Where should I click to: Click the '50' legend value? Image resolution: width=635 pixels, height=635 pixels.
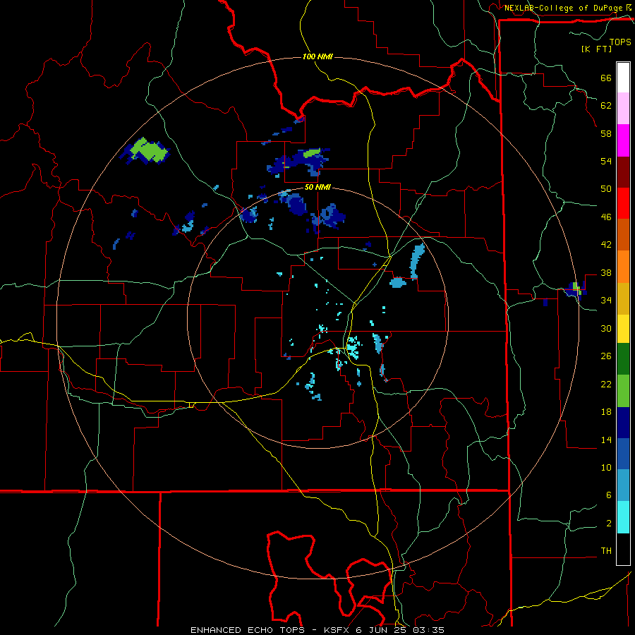pos(606,188)
